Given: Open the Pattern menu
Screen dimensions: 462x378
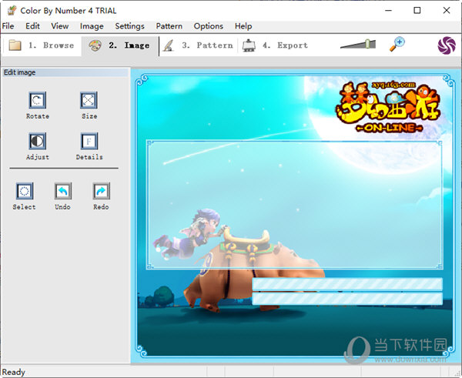Looking at the screenshot, I should click(169, 26).
